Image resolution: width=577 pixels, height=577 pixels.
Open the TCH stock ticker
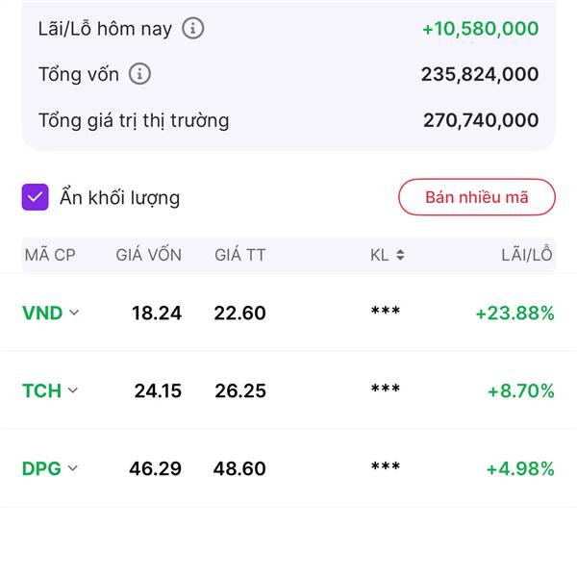click(41, 390)
